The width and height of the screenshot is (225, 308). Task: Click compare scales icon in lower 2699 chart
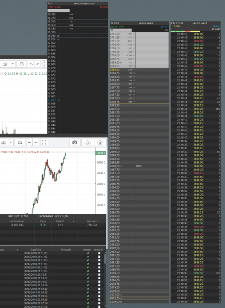click(20, 142)
